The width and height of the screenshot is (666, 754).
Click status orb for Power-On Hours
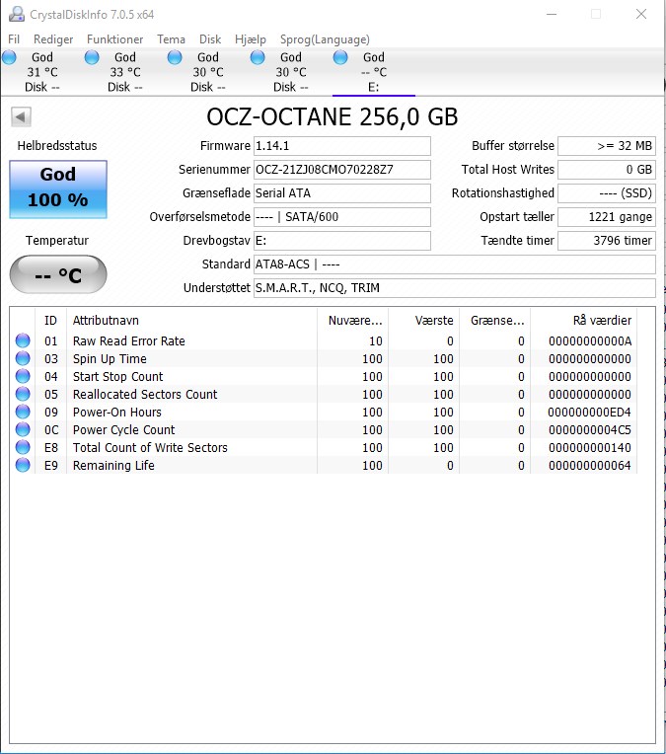(x=23, y=412)
